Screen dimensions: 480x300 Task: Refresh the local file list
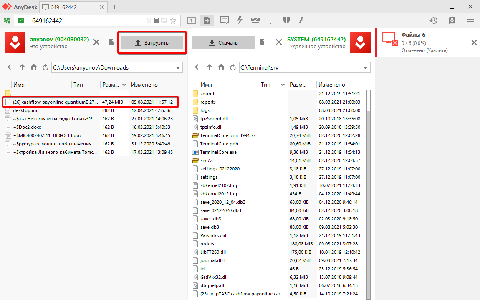click(45, 67)
